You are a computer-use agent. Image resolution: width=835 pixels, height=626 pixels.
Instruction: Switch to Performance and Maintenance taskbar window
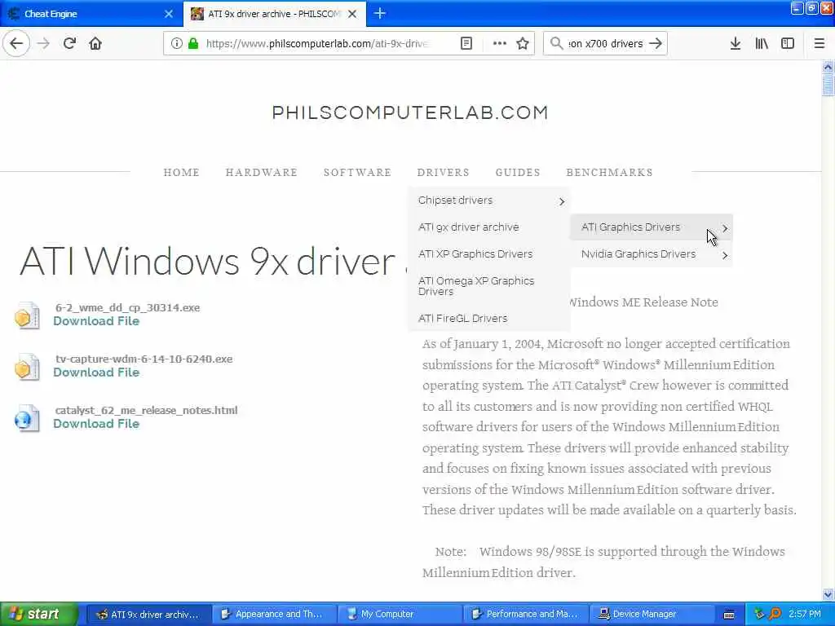coord(526,615)
